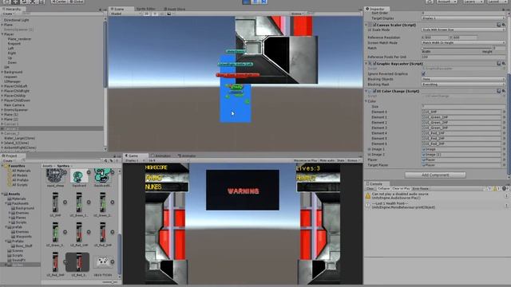Image resolution: width=511 pixels, height=287 pixels.
Task: Select UIManager in Hierarchy
Action: (x=12, y=81)
